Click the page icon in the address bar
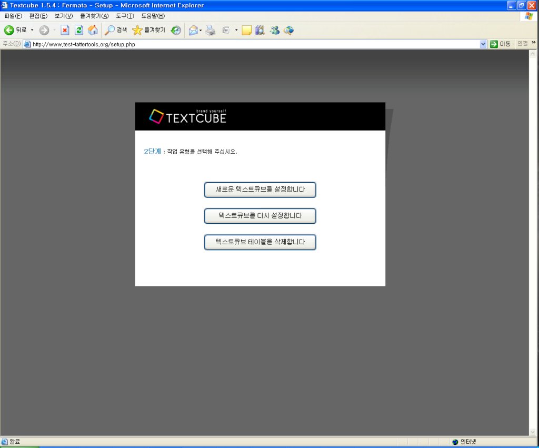 (x=27, y=44)
